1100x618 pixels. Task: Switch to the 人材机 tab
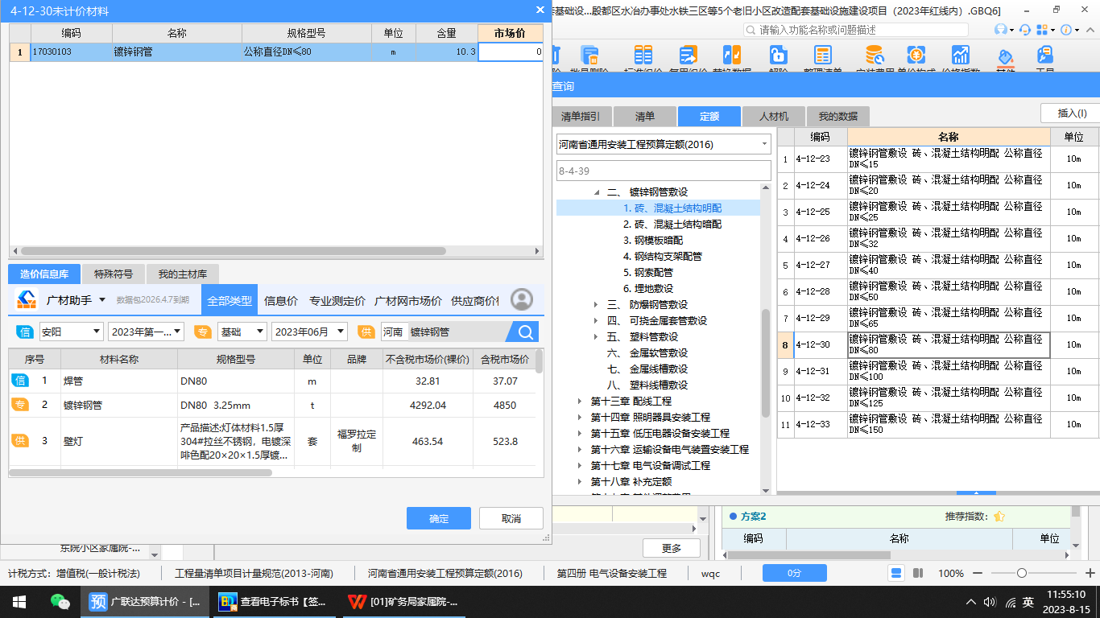pyautogui.click(x=772, y=116)
